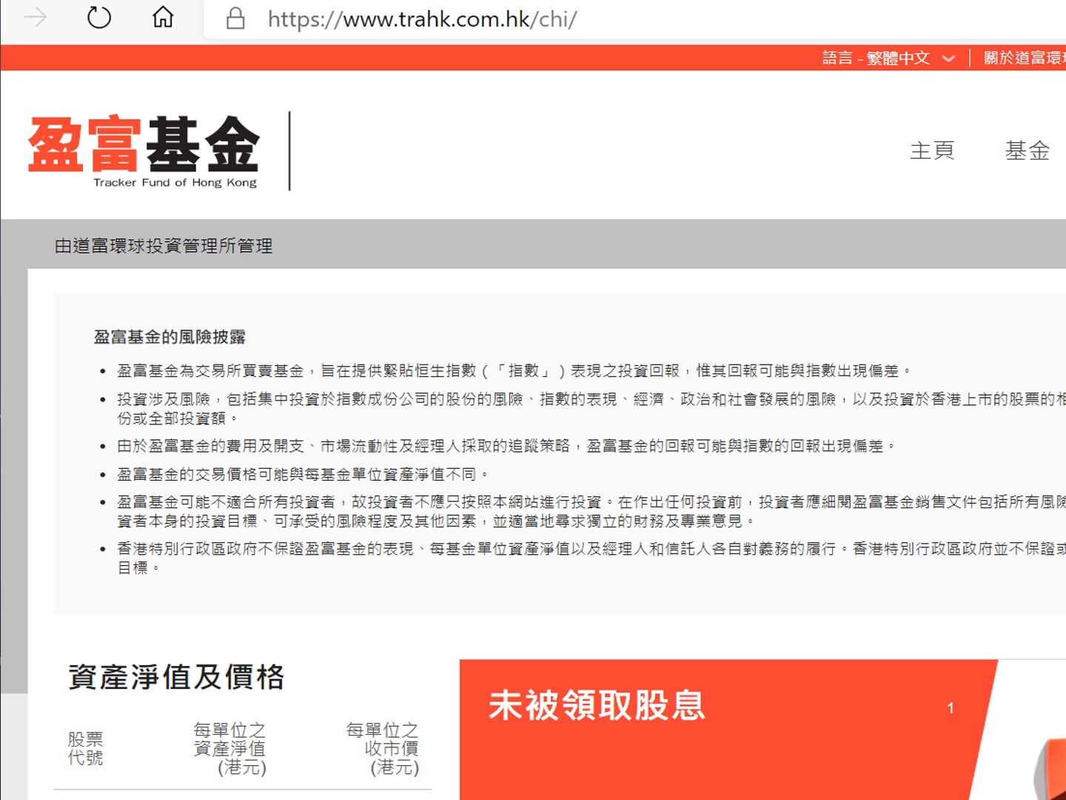Screen dimensions: 1066x800
Task: Click 由道富環球投資管理所管理 text
Action: coord(164,246)
